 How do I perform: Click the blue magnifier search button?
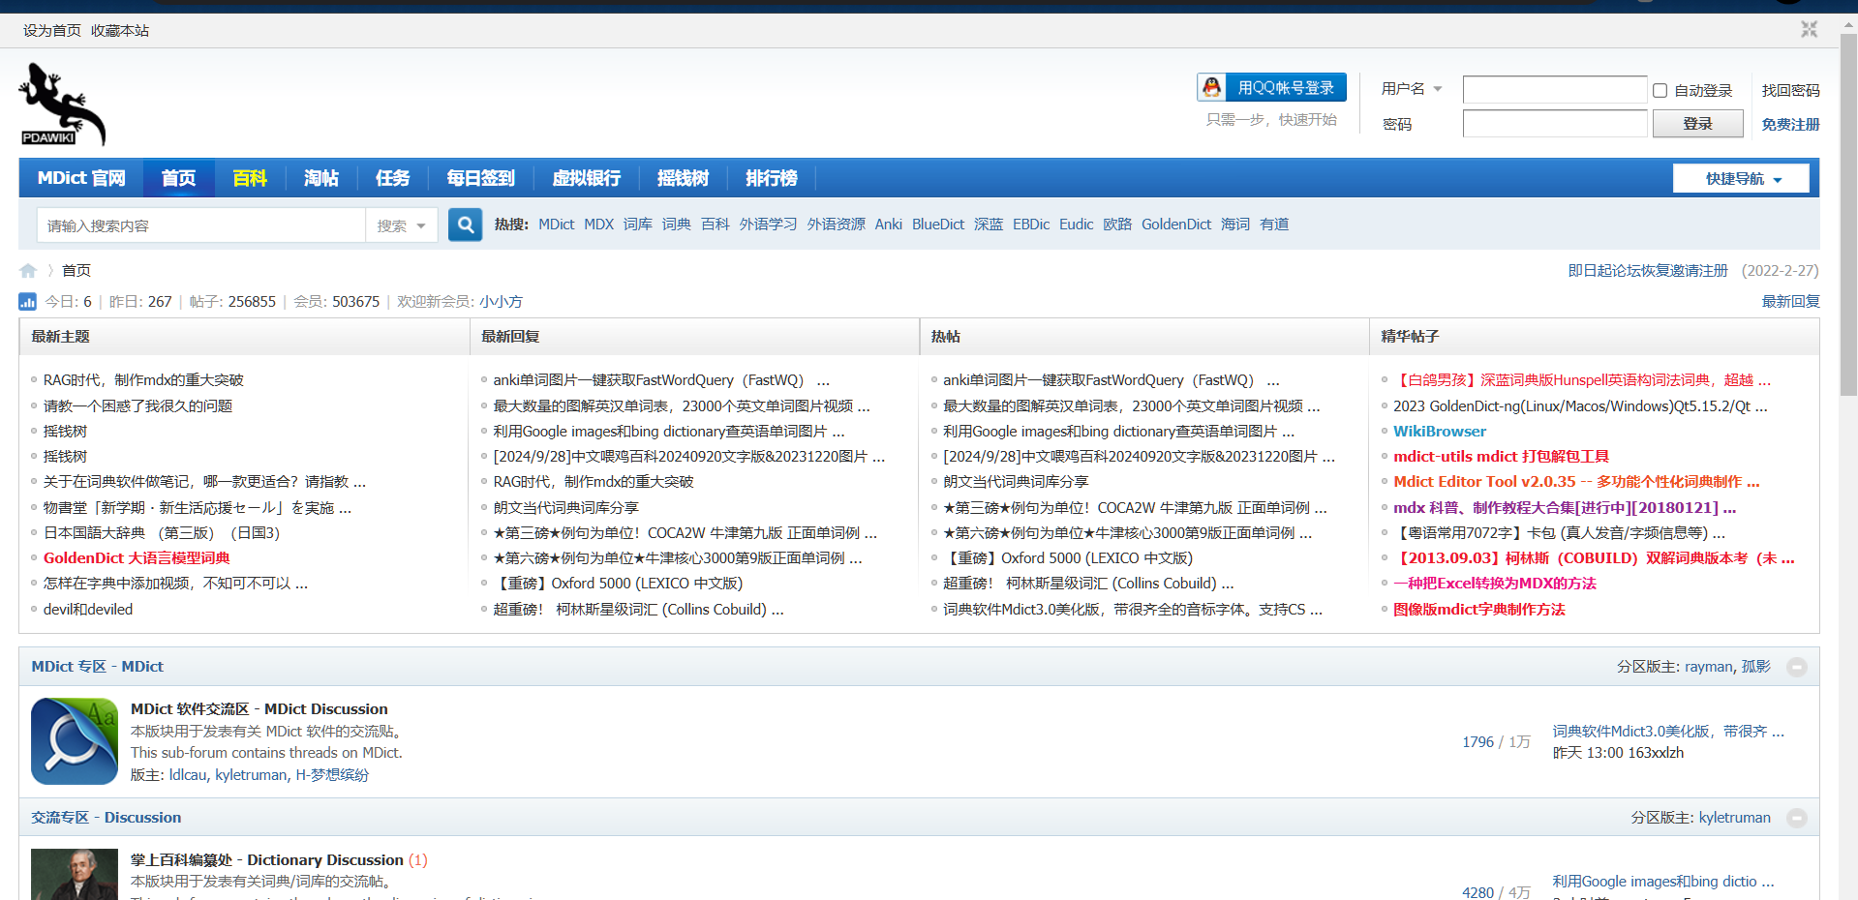click(465, 225)
